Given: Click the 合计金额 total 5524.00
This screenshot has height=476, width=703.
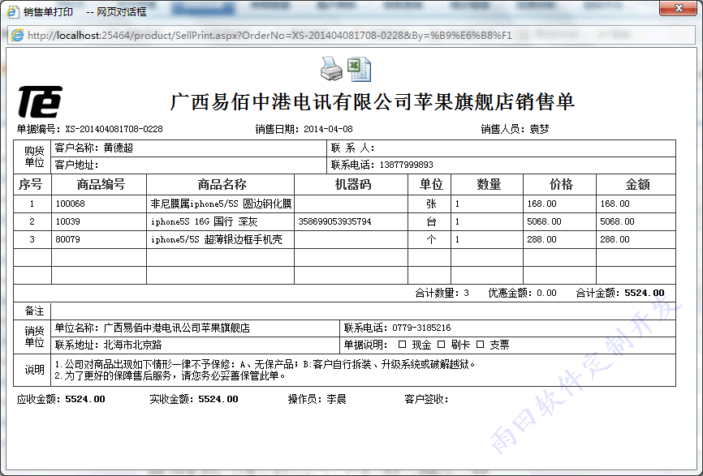Looking at the screenshot, I should click(645, 293).
